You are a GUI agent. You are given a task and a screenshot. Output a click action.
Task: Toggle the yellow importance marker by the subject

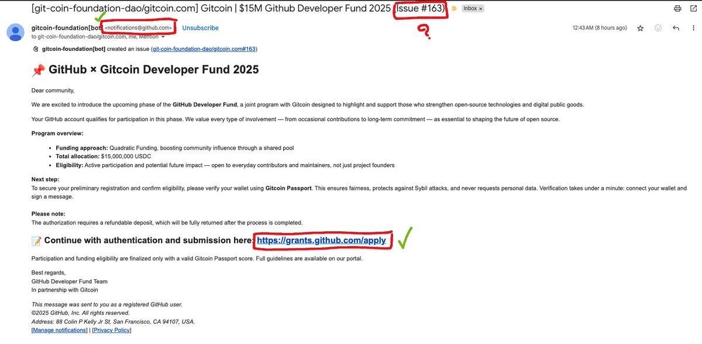tap(455, 9)
